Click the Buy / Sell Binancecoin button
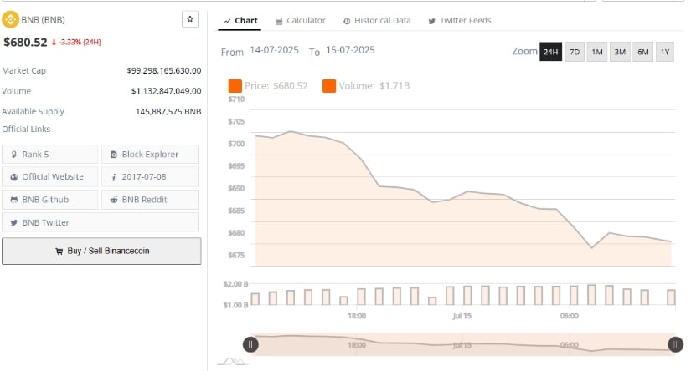The height and width of the screenshot is (371, 691). pos(101,251)
